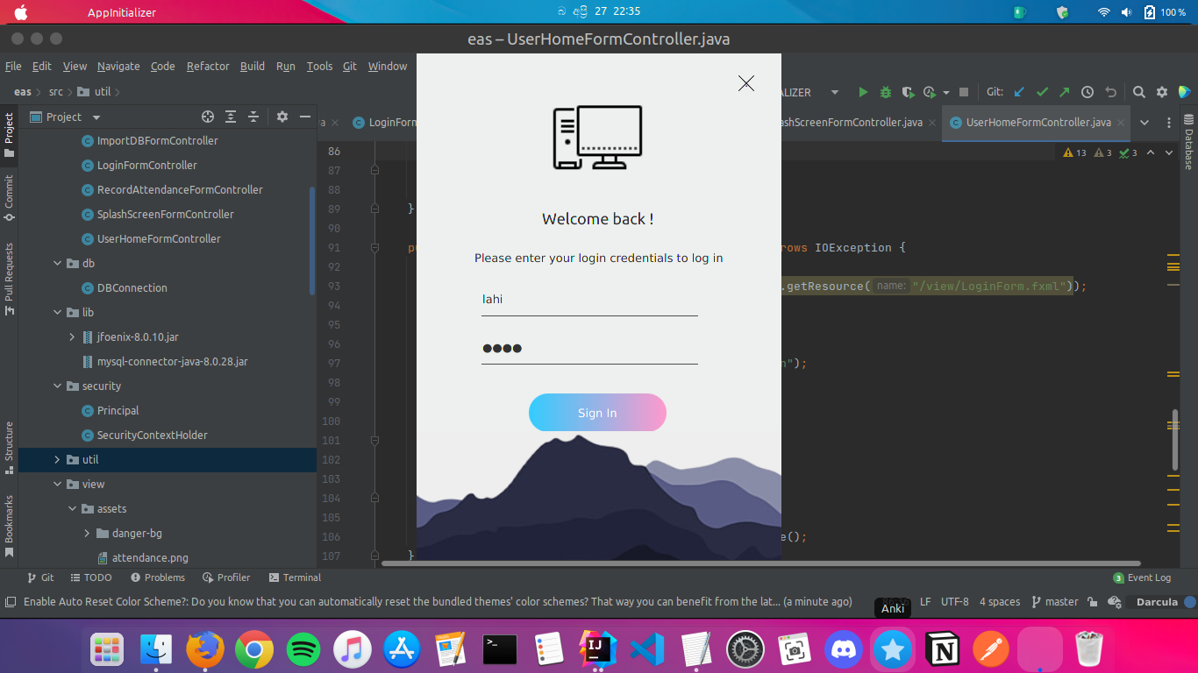Viewport: 1198px width, 673px height.
Task: Click the Select Opened File target icon
Action: pyautogui.click(x=208, y=117)
